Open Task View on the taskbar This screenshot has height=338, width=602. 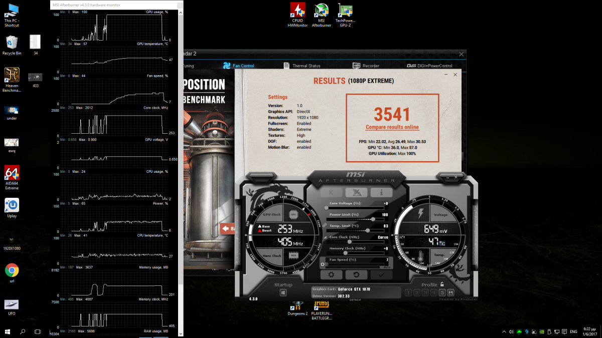tap(38, 331)
